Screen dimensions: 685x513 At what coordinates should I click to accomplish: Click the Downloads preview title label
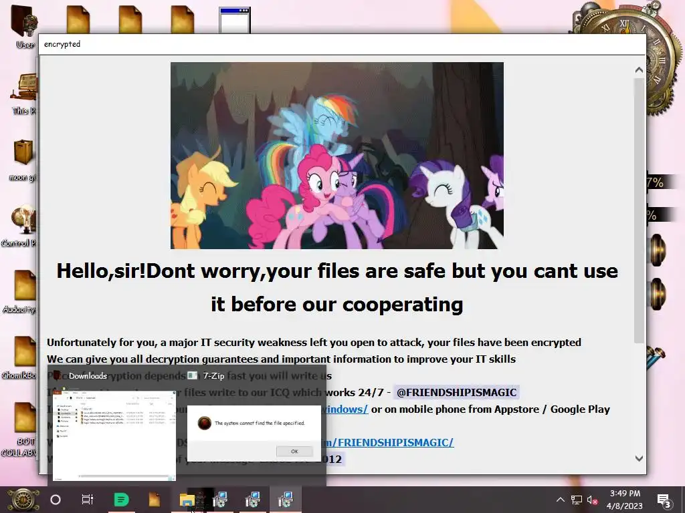88,375
